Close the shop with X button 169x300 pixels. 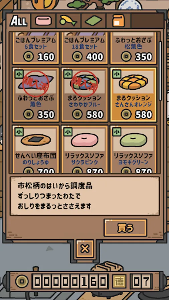tap(85, 249)
